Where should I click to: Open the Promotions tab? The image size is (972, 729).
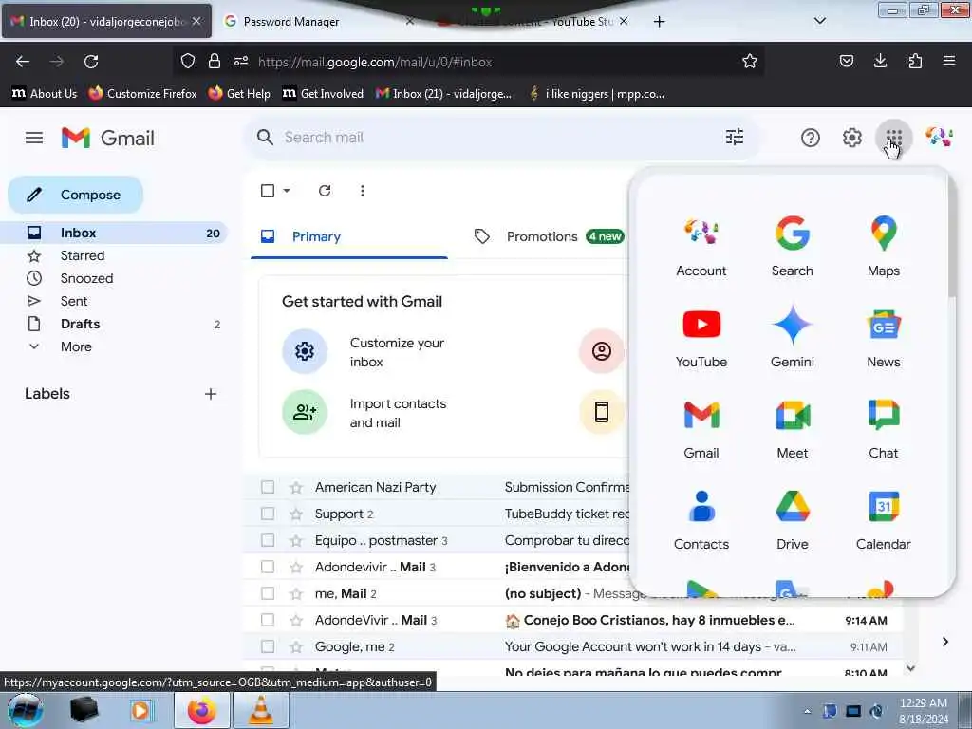(549, 236)
